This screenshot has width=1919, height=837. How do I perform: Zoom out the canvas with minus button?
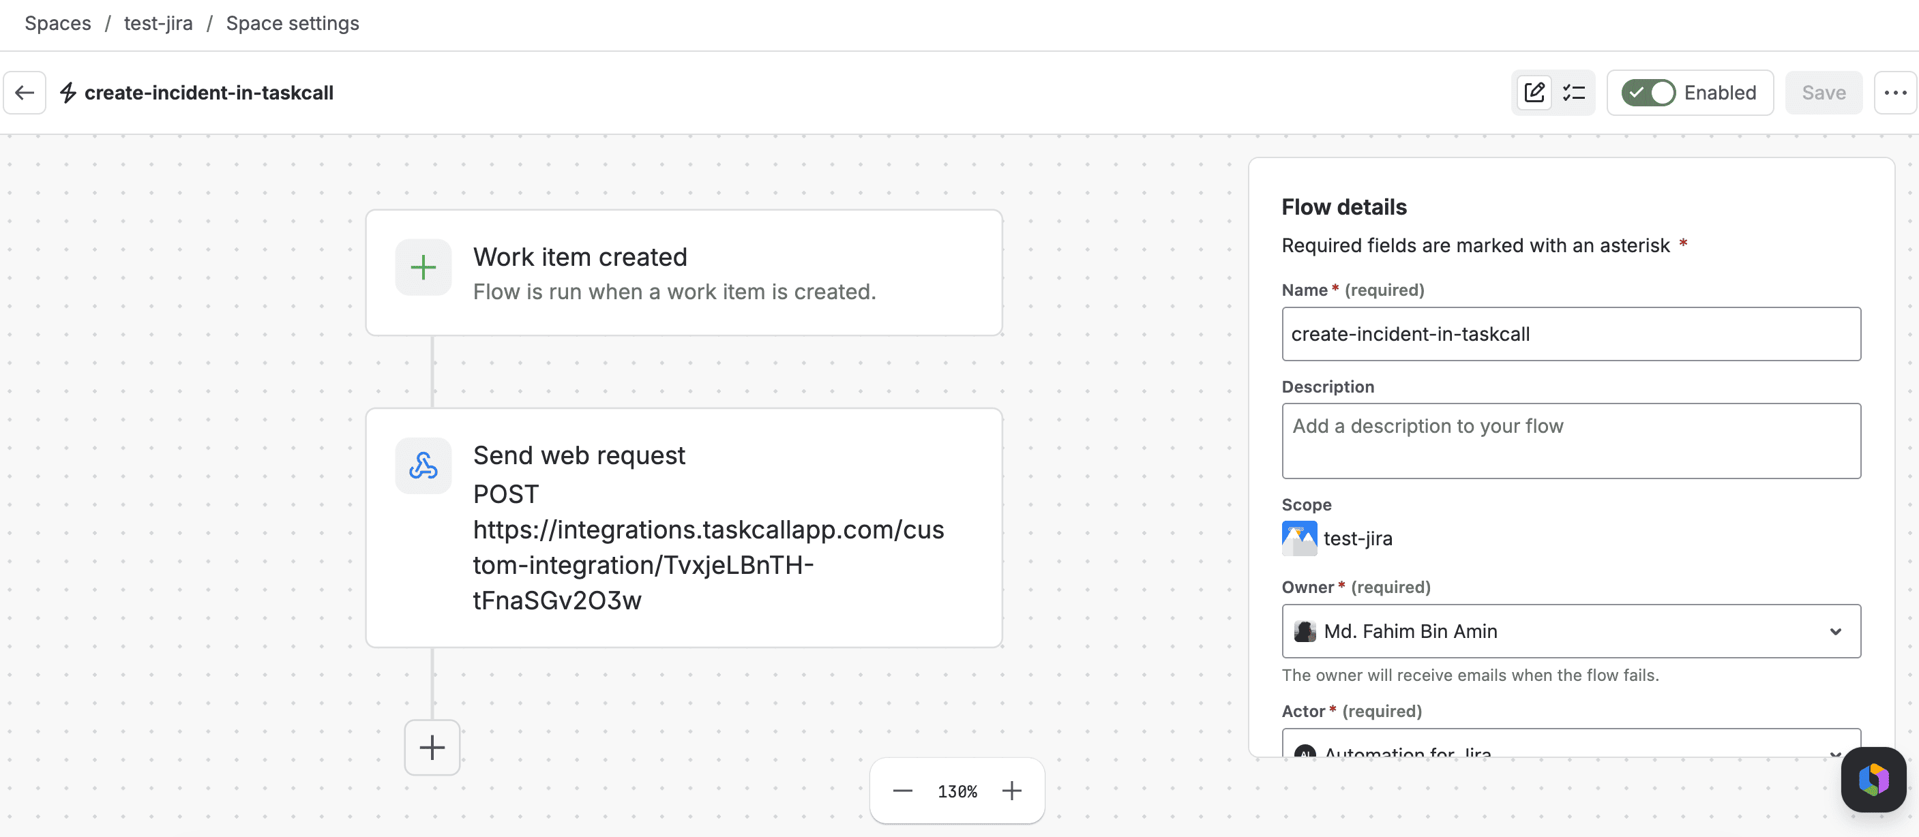click(902, 791)
